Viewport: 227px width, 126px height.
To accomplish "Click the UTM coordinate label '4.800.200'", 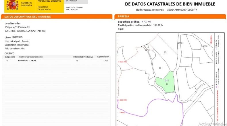I will pyautogui.click(x=122, y=100).
